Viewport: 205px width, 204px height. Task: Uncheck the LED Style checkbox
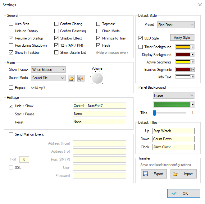tap(140, 38)
